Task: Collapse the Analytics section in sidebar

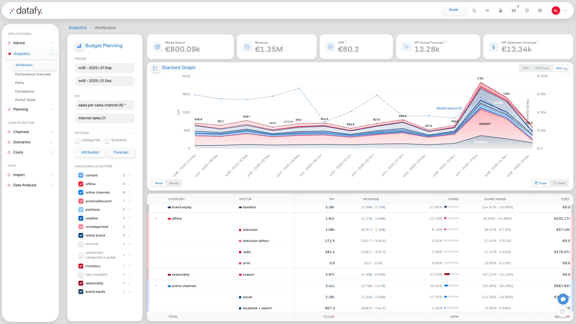Action: pos(51,54)
